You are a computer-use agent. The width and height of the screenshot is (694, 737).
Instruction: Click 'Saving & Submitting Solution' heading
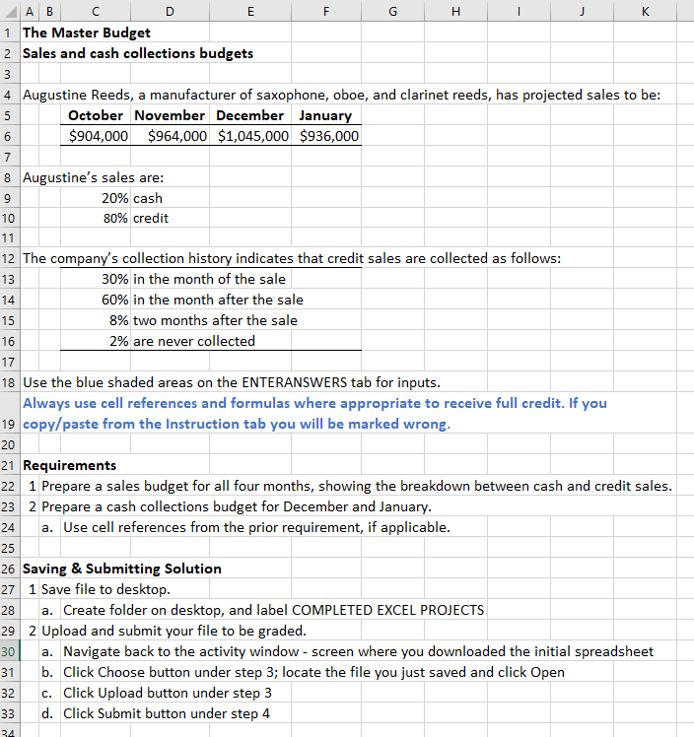pos(122,569)
